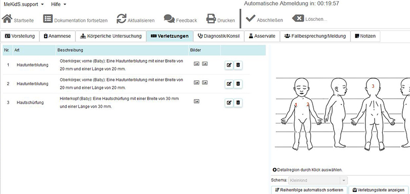Finish with Abschließen checkmark icon

(251, 18)
